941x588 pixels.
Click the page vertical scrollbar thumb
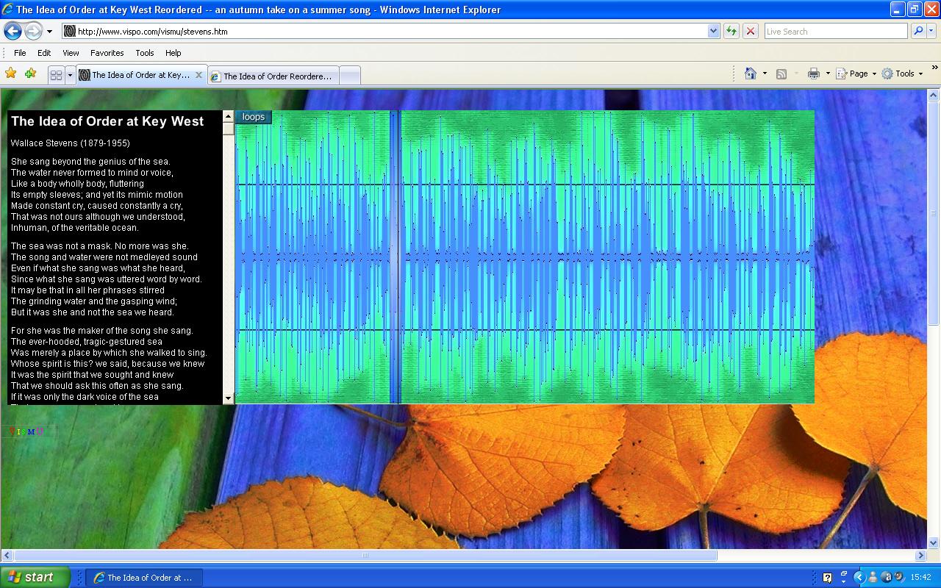click(x=934, y=213)
